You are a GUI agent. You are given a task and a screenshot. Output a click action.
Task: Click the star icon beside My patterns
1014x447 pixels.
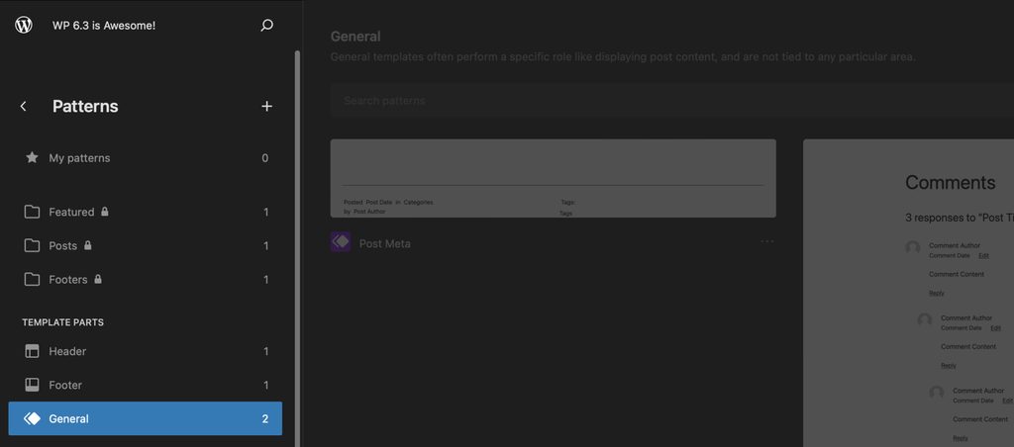point(32,158)
